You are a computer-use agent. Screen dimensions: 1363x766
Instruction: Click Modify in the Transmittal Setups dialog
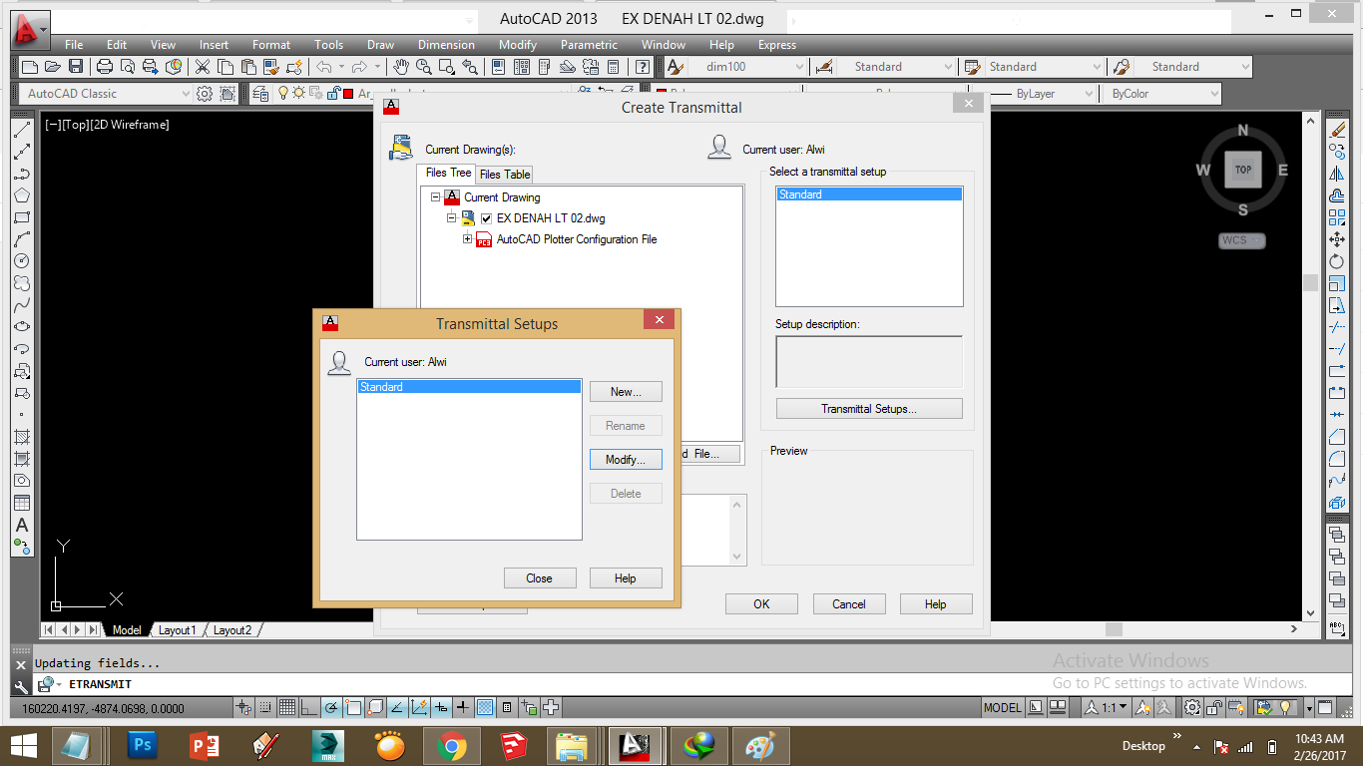pos(626,460)
